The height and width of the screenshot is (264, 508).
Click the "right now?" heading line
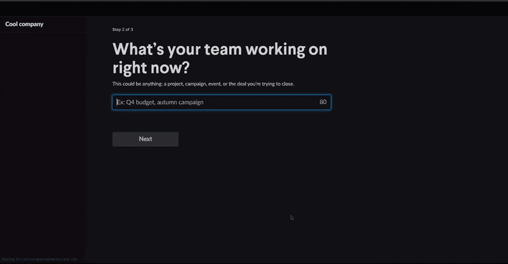point(150,68)
